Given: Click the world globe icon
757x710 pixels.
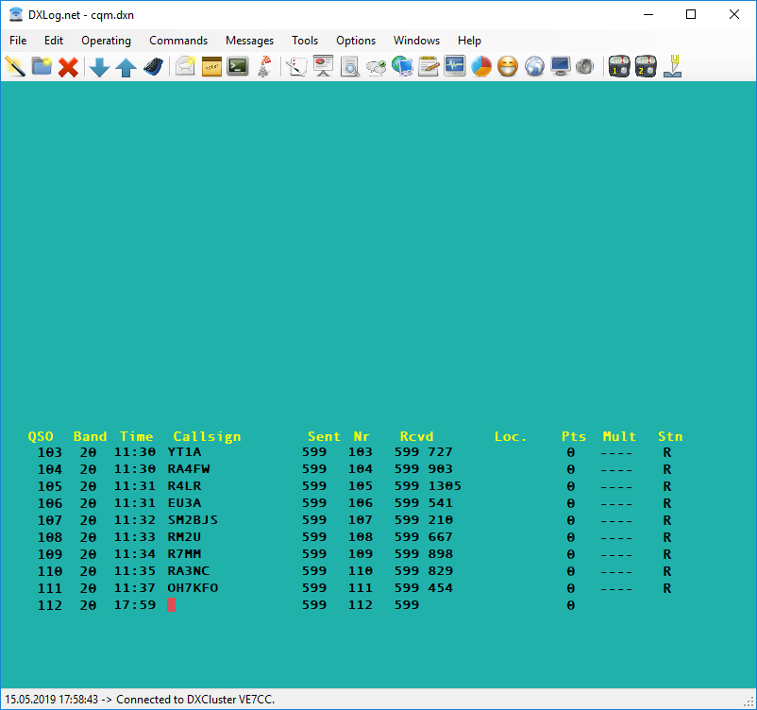Looking at the screenshot, I should pos(534,66).
